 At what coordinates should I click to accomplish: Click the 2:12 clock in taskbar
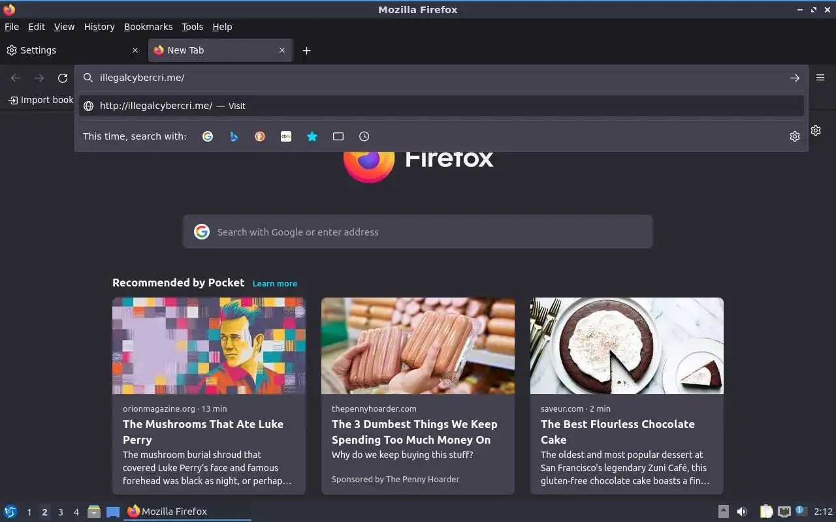tap(823, 512)
